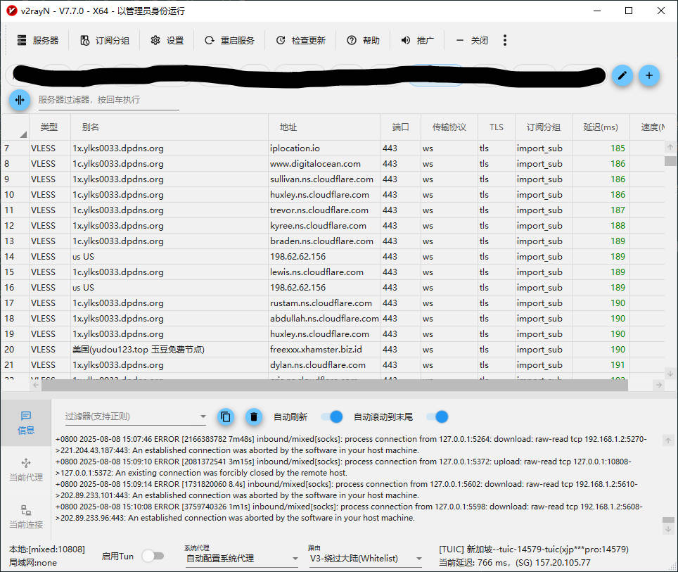Sort by the 端口 column header
The height and width of the screenshot is (572, 678).
pyautogui.click(x=400, y=127)
